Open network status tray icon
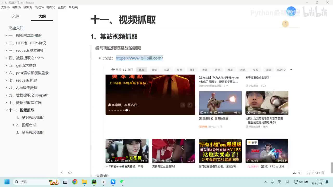The height and width of the screenshot is (187, 333). (296, 182)
